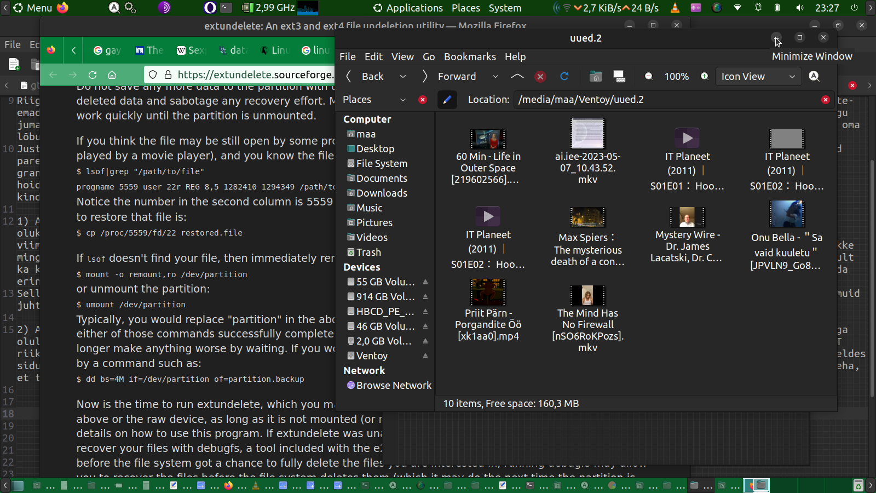Click the Stop loading red icon
Screen dimensions: 876x493
(540, 77)
